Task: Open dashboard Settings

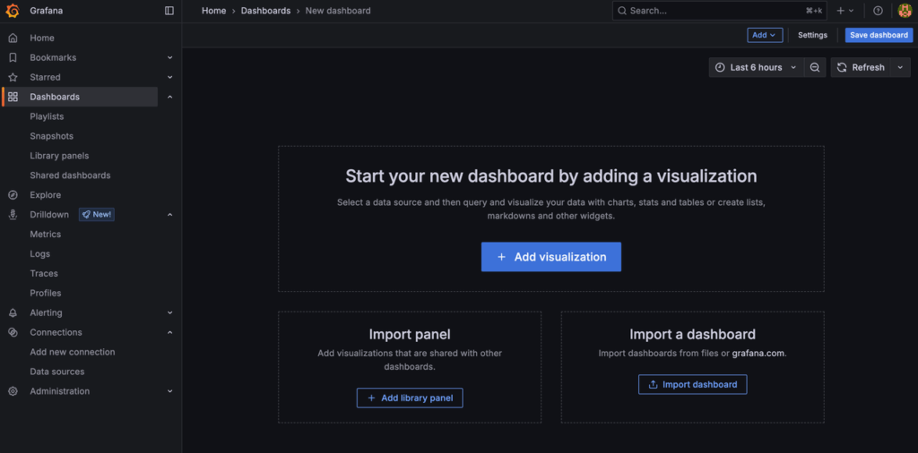Action: point(812,35)
